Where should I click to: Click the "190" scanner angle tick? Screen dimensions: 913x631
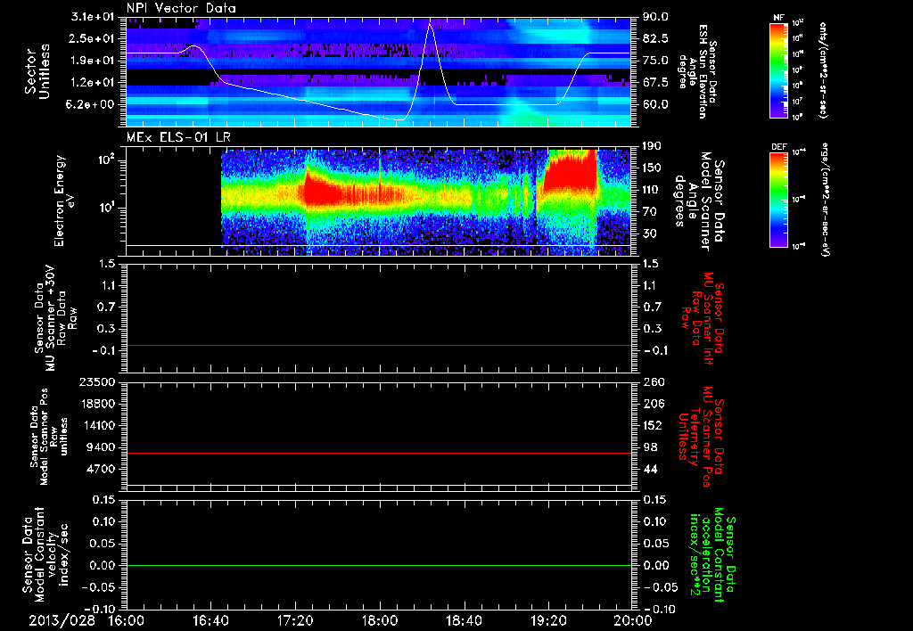pyautogui.click(x=652, y=146)
